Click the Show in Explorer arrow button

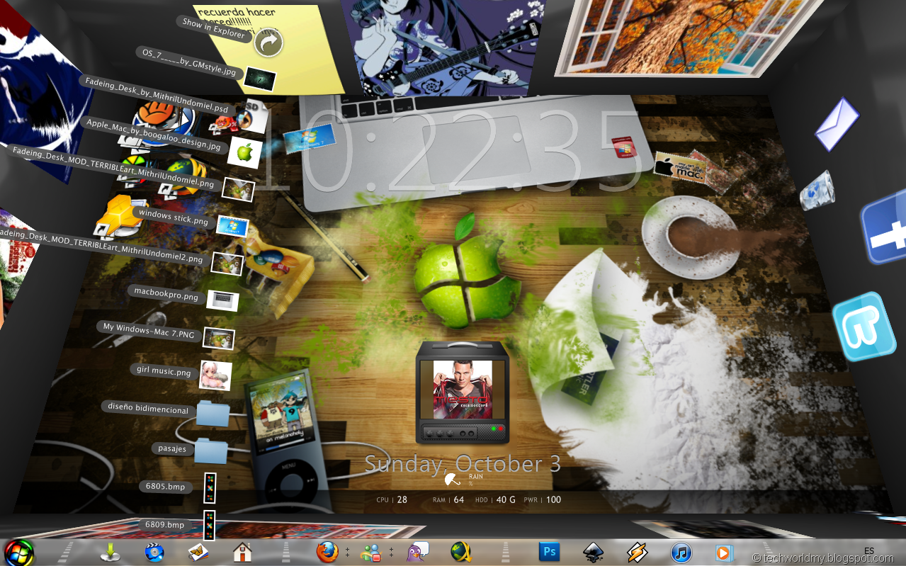(x=268, y=43)
